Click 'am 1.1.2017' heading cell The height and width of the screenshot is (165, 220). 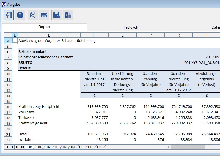[x=94, y=84]
